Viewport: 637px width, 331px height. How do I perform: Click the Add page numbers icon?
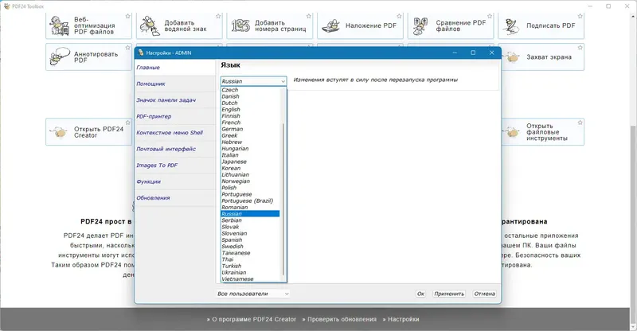pyautogui.click(x=240, y=26)
